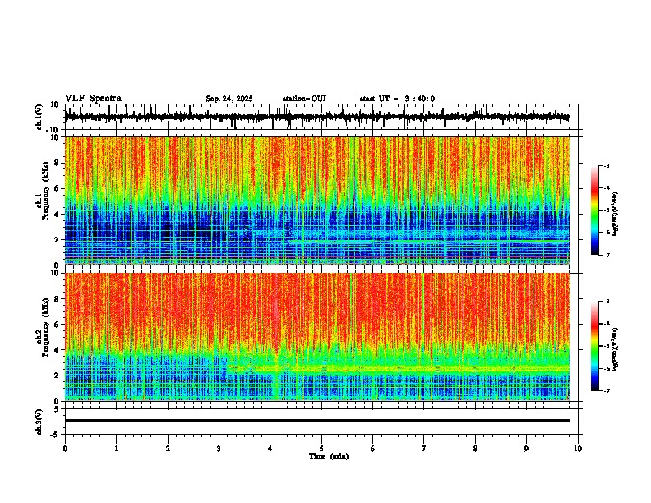The width and height of the screenshot is (651, 503).
Task: Click the ch.2 spectrogram color scale bar
Action: (x=594, y=346)
